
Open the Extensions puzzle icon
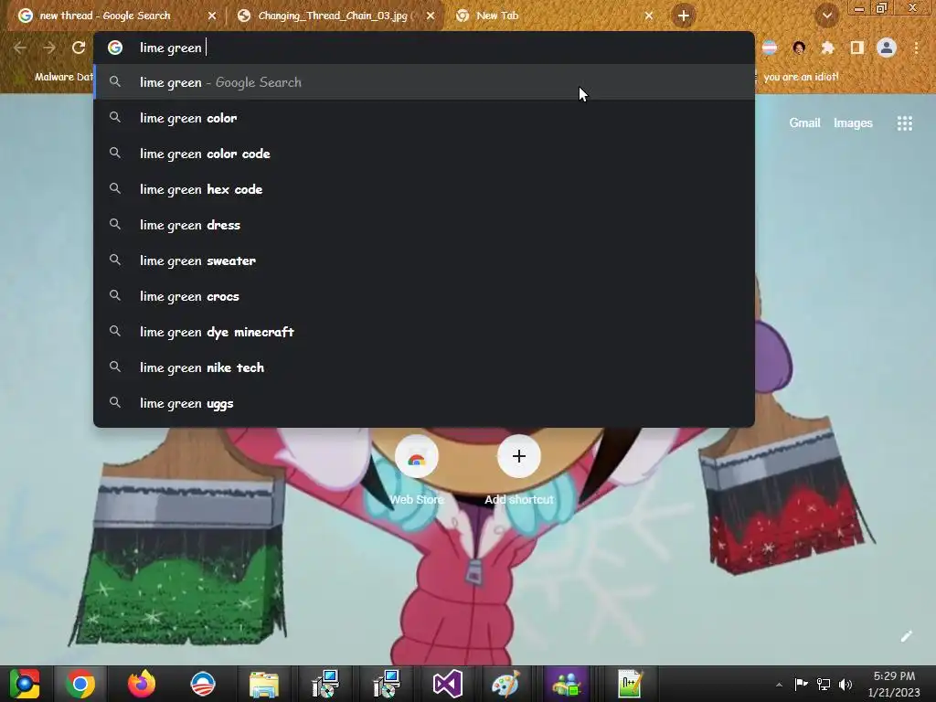pos(827,48)
